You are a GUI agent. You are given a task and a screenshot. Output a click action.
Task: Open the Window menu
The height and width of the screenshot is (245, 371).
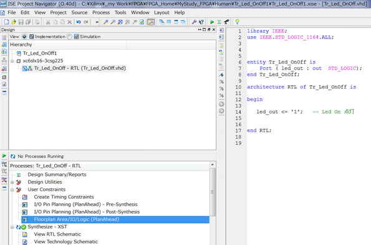[x=140, y=12]
